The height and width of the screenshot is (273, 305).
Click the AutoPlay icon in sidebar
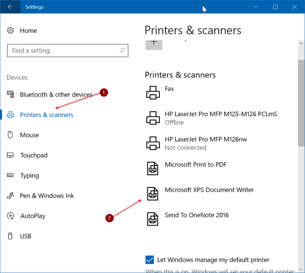(10, 216)
